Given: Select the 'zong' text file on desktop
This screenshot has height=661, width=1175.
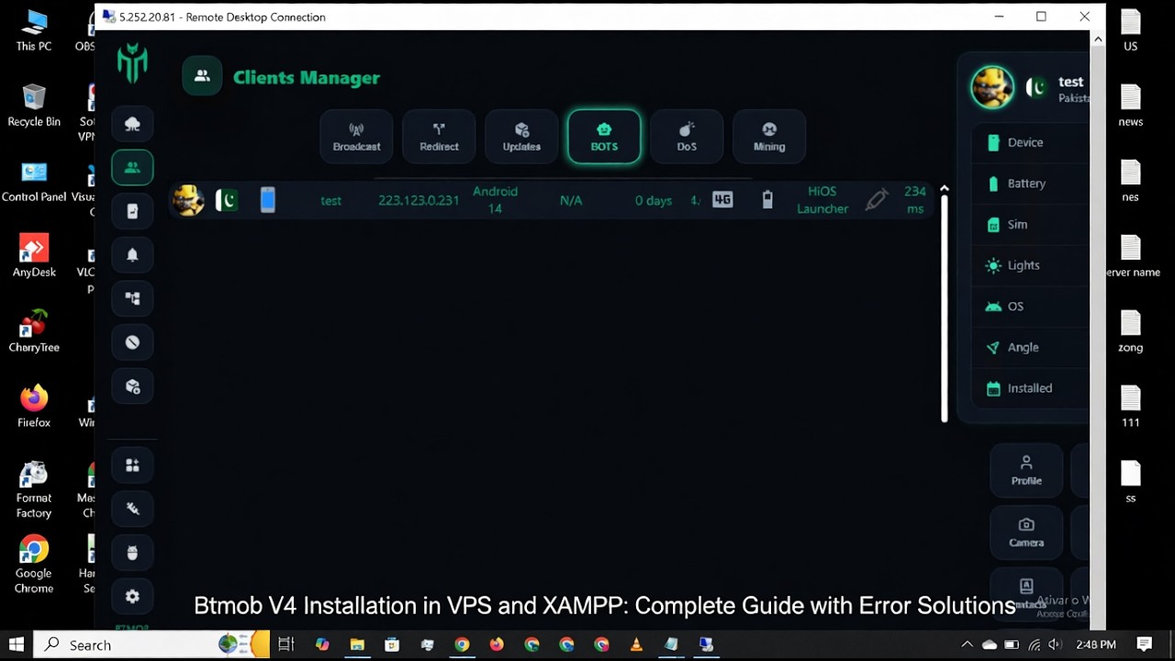Looking at the screenshot, I should pyautogui.click(x=1131, y=331).
